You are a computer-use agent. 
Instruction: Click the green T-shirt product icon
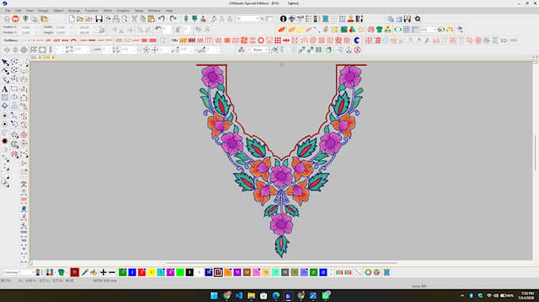(x=379, y=29)
